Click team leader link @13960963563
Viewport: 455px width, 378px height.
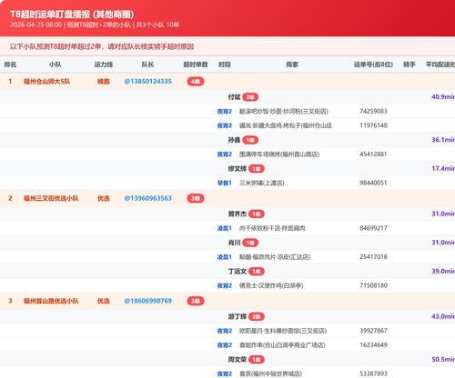(x=148, y=198)
